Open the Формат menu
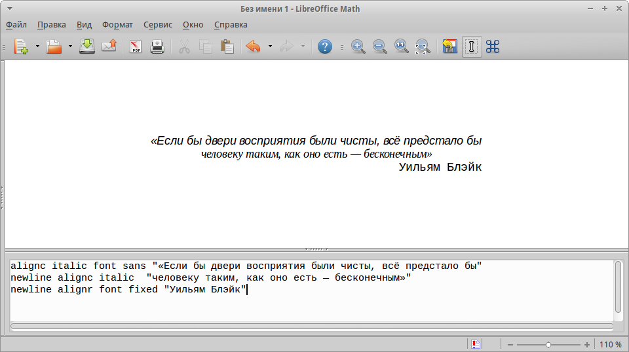 click(x=117, y=25)
